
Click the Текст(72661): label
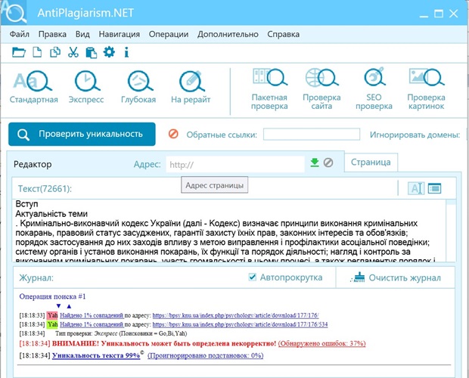(45, 188)
